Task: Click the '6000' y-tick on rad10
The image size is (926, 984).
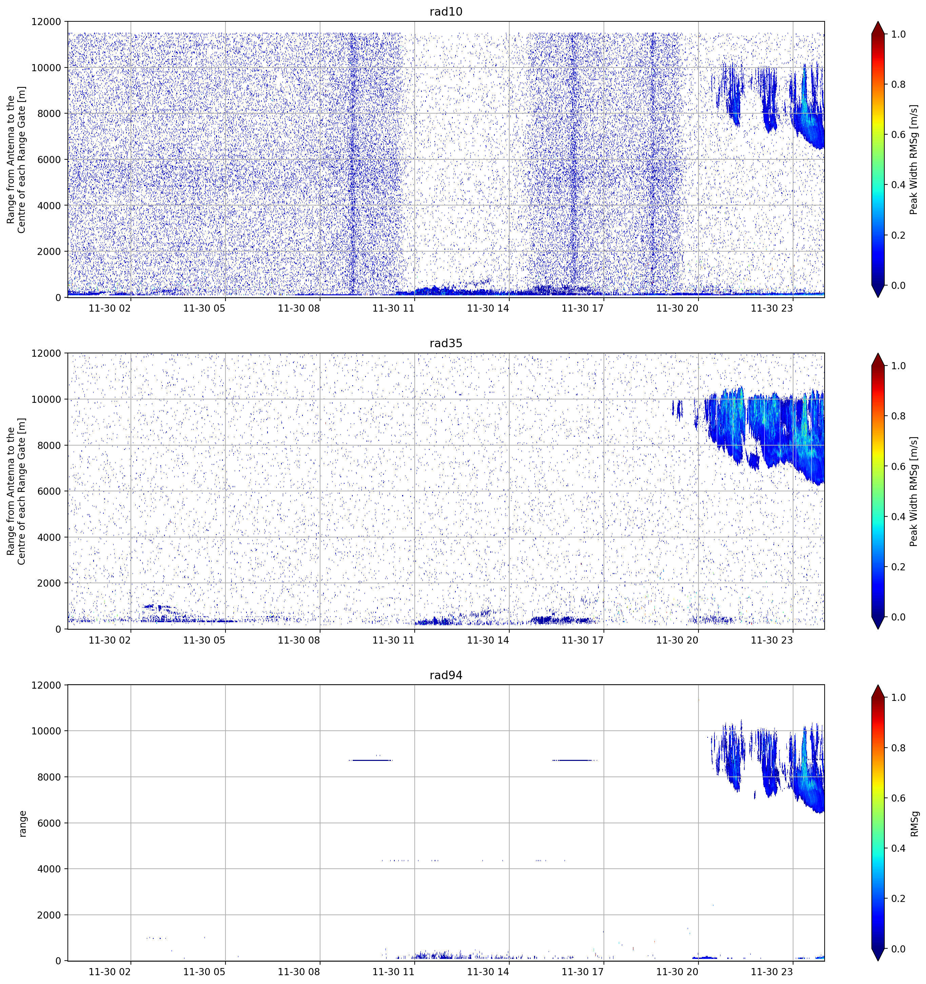Action: click(x=49, y=159)
